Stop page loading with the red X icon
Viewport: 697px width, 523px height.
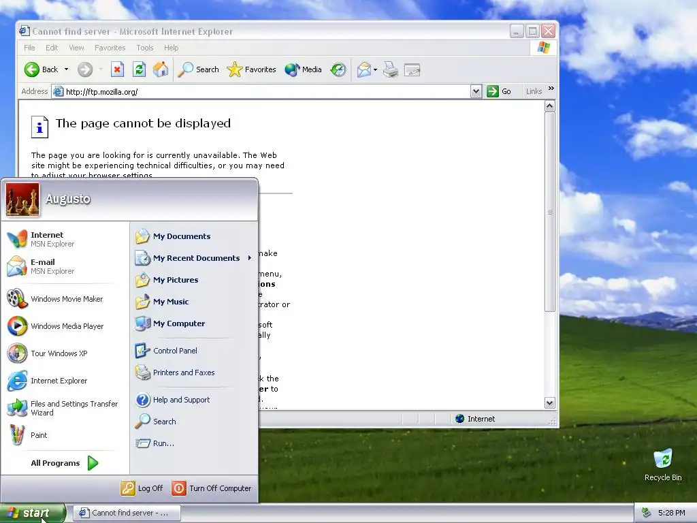tap(117, 69)
